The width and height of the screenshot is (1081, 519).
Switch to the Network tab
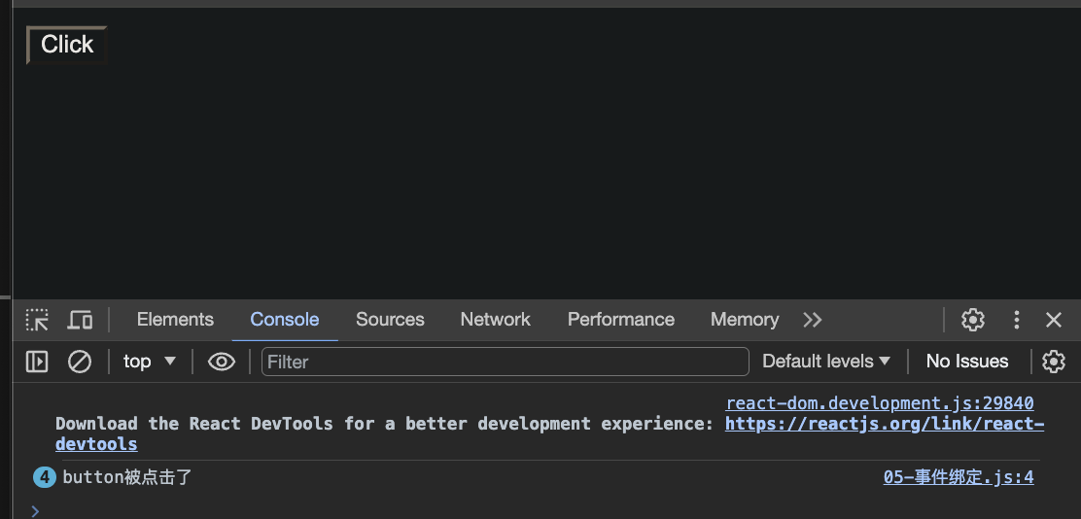coord(495,320)
